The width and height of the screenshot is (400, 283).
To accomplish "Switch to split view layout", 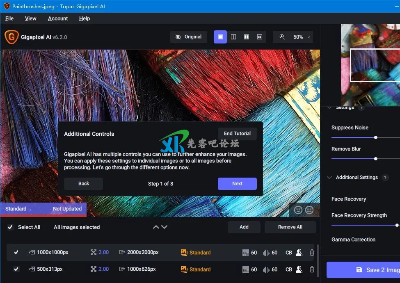I will [233, 37].
